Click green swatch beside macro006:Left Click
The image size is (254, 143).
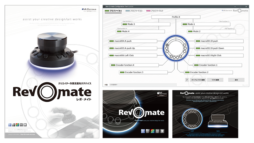pos(111,55)
